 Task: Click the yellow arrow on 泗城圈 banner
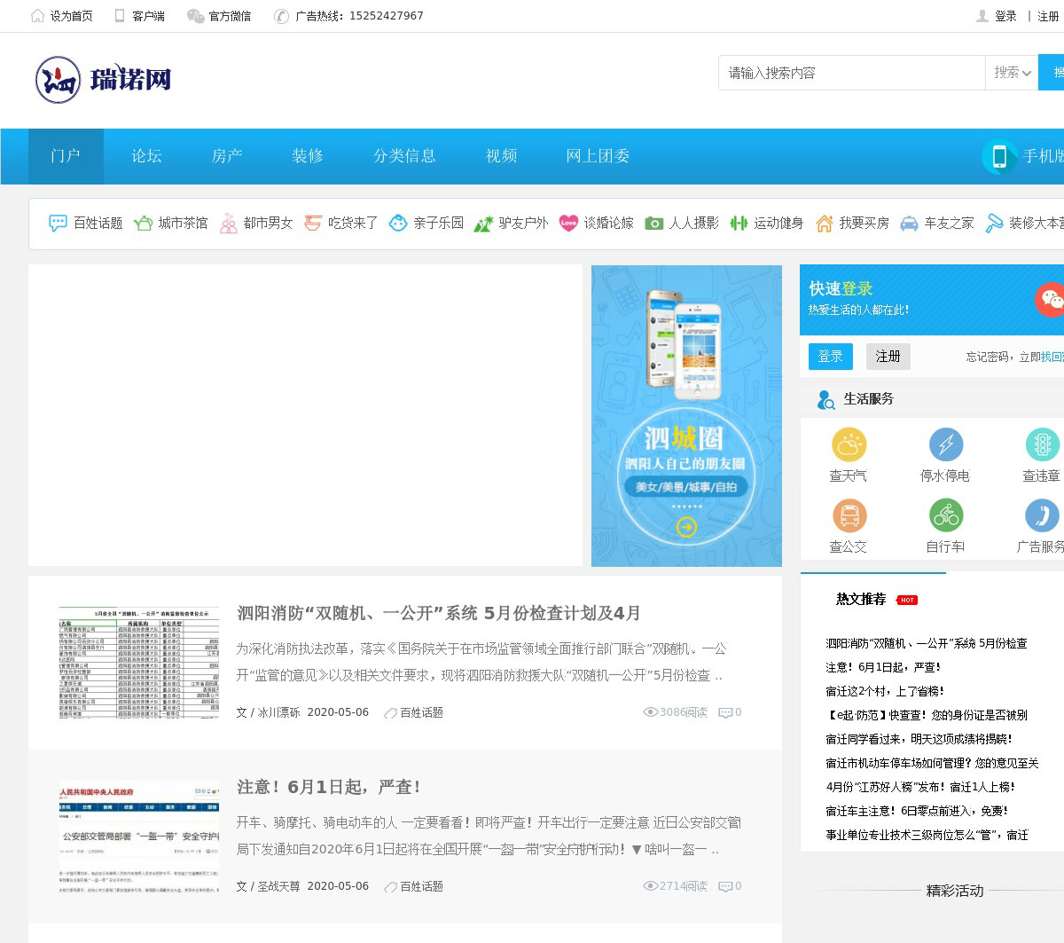[686, 527]
